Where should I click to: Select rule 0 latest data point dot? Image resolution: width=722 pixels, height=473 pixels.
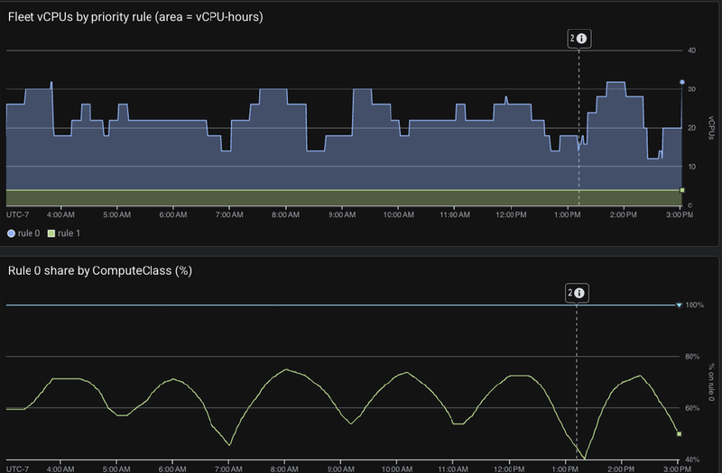pos(682,82)
